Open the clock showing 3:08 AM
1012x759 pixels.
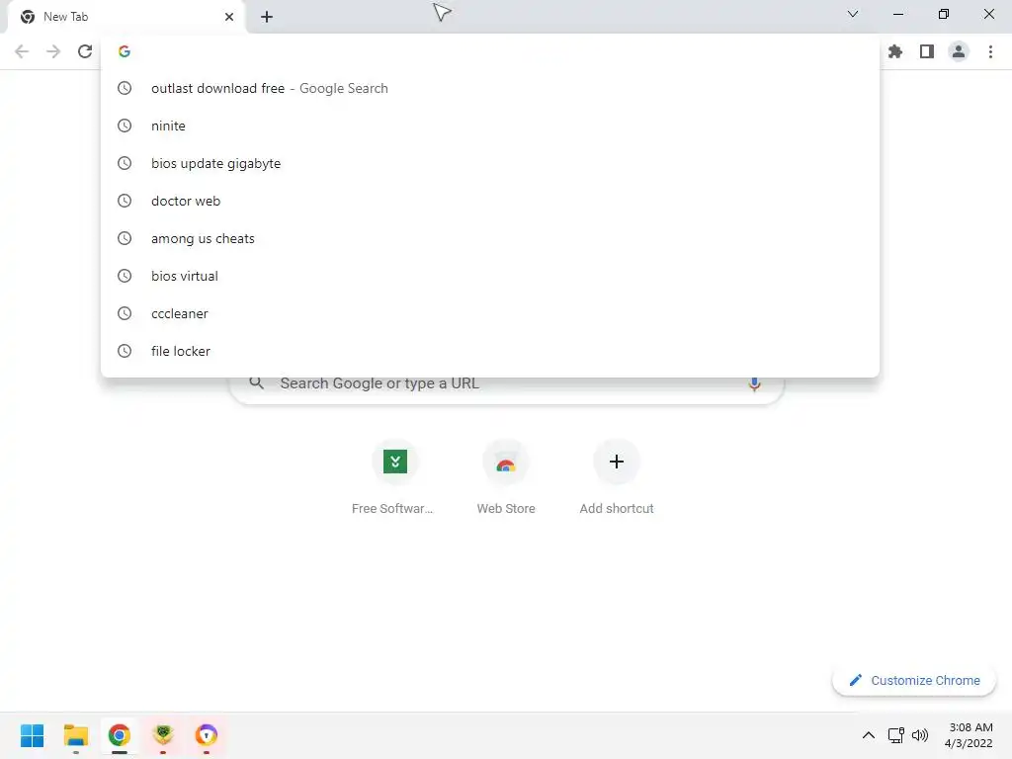[969, 735]
